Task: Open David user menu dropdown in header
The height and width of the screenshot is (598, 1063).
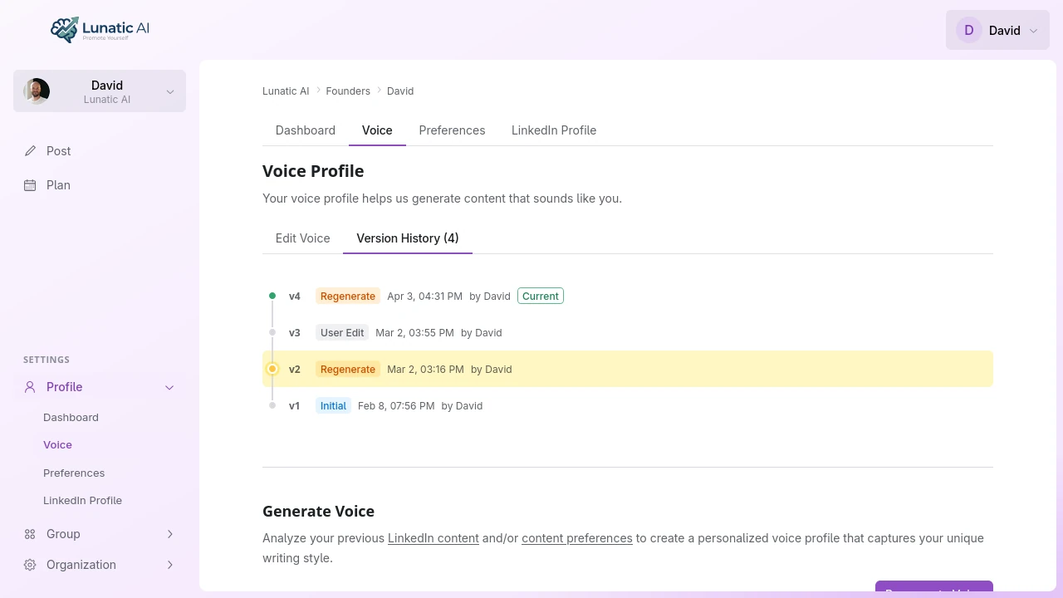Action: tap(997, 30)
